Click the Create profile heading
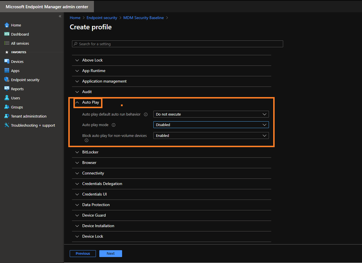This screenshot has width=362, height=263. point(91,27)
